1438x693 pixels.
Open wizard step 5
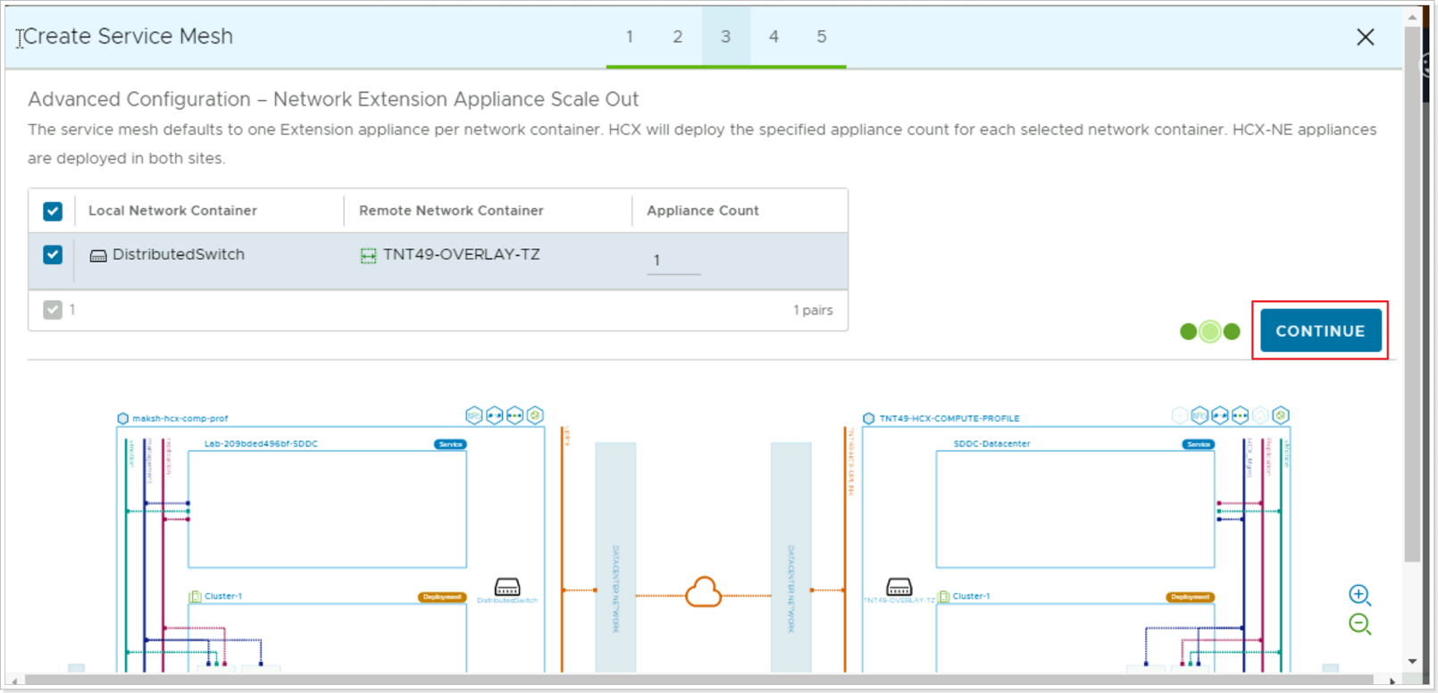point(822,37)
